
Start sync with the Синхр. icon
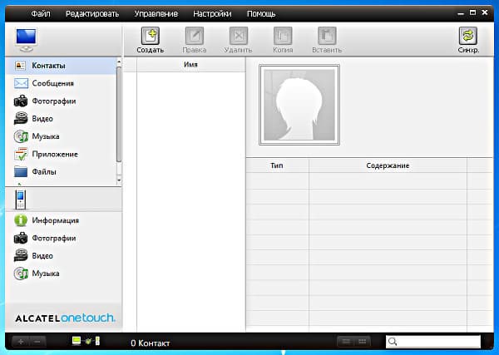click(x=467, y=36)
